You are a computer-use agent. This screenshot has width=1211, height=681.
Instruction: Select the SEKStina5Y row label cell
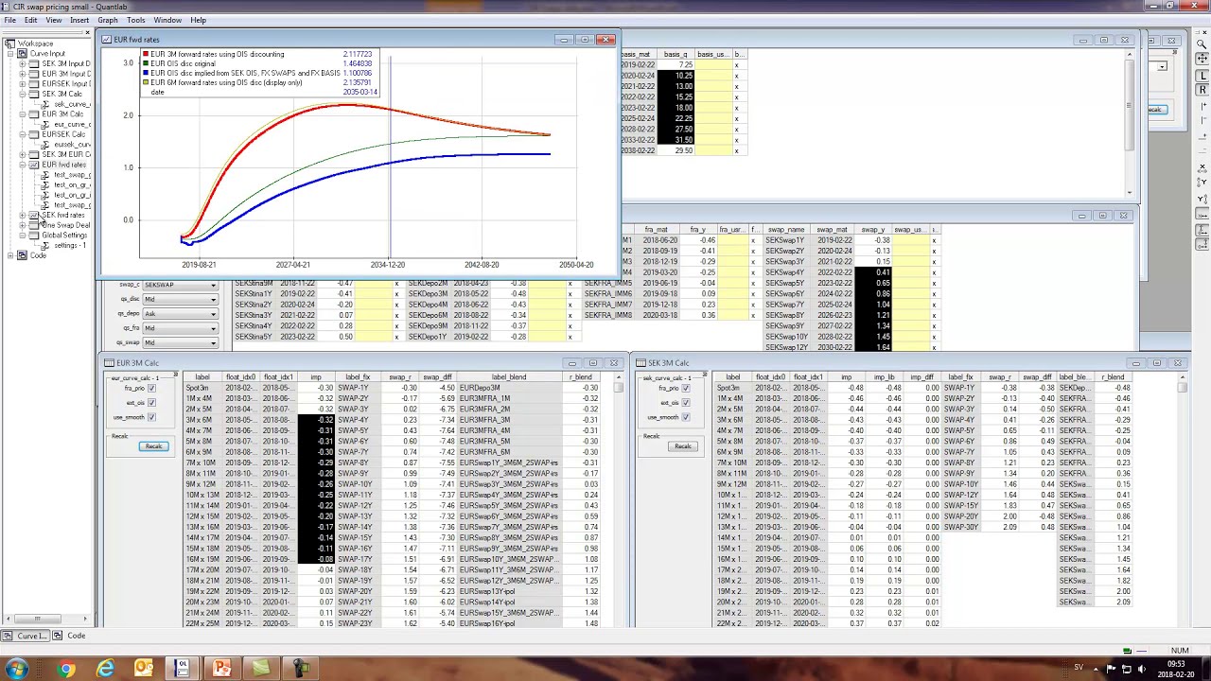(254, 337)
